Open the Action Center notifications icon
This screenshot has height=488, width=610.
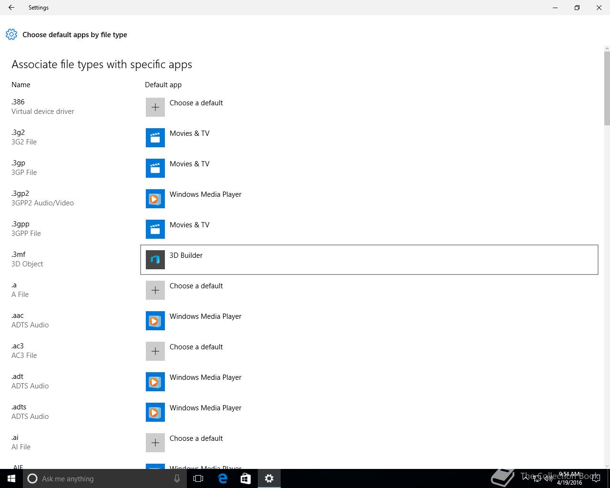click(596, 478)
